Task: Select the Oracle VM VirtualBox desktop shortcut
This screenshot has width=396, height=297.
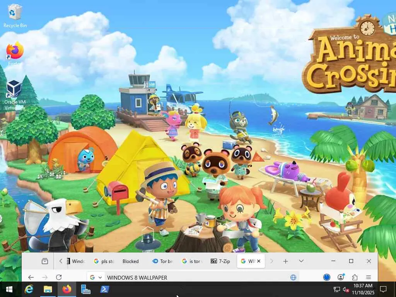Action: 15,95
